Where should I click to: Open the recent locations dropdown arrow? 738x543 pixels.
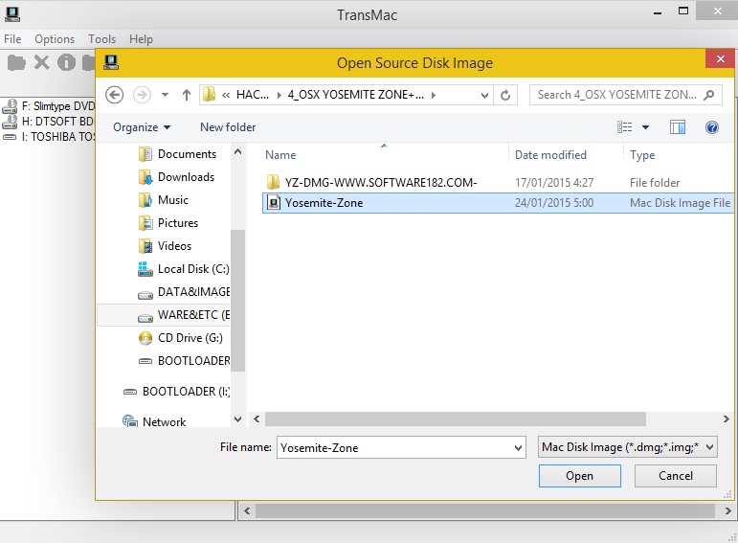point(166,95)
